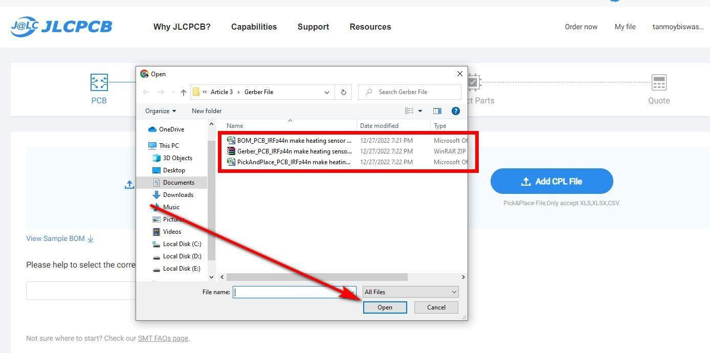Open the tanmoybiswas account menu
The image size is (710, 353).
(x=678, y=27)
